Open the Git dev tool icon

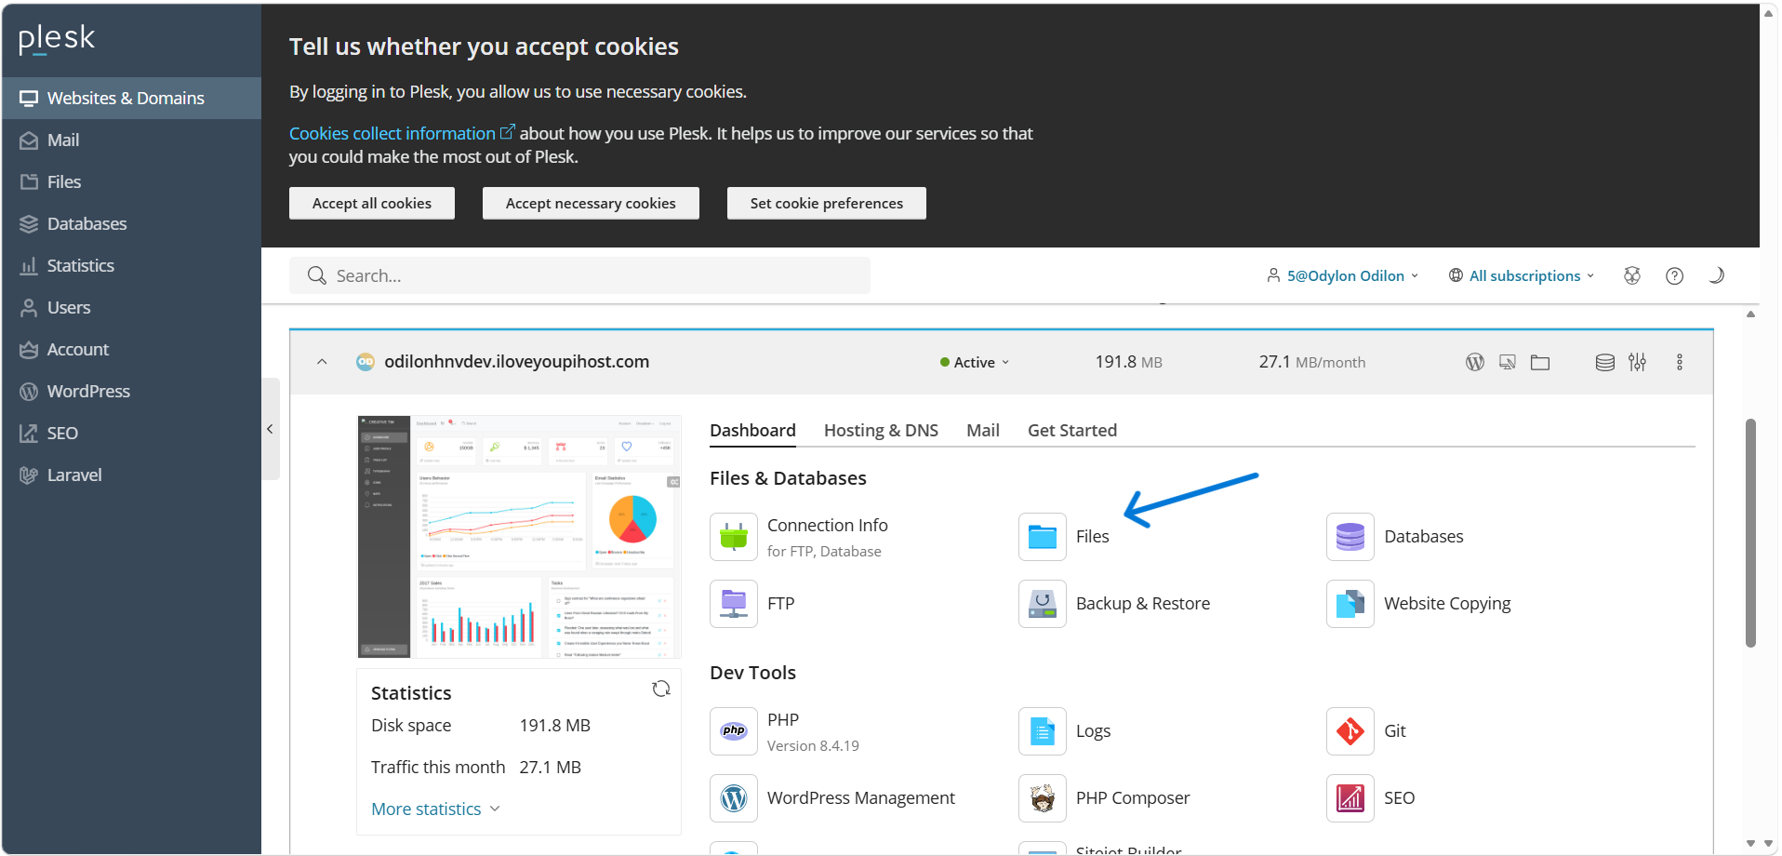coord(1350,731)
